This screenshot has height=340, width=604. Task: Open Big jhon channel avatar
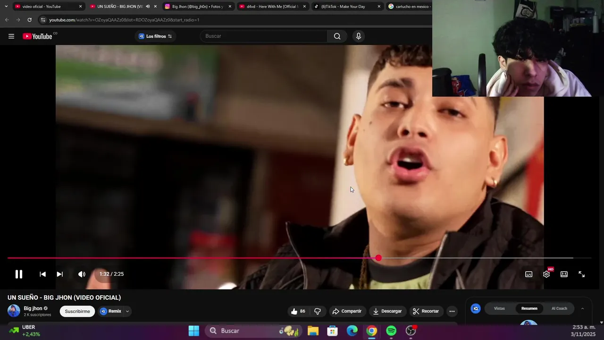pyautogui.click(x=14, y=311)
